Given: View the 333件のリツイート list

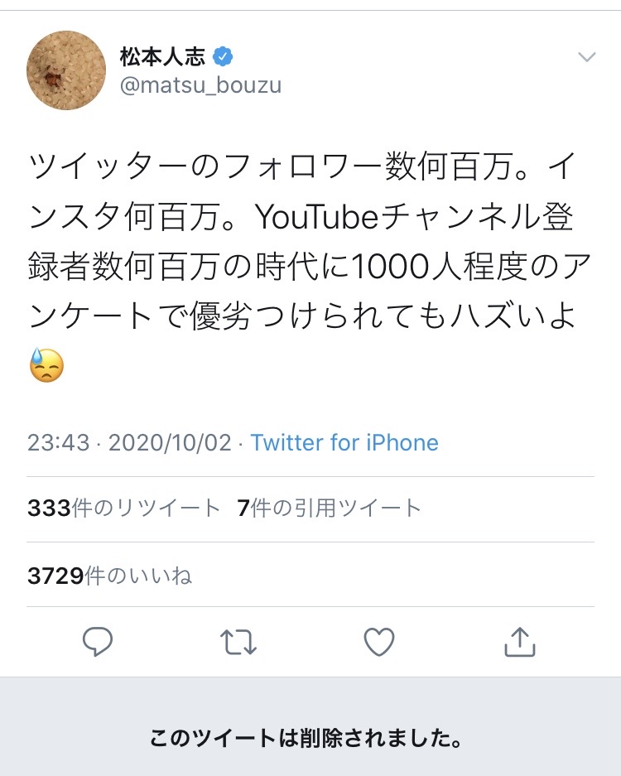Looking at the screenshot, I should coord(123,508).
